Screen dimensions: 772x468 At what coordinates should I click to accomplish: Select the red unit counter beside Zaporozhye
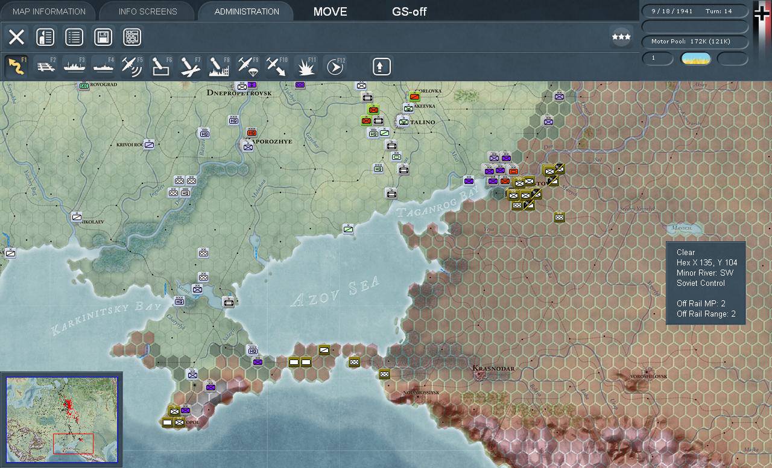[x=252, y=132]
